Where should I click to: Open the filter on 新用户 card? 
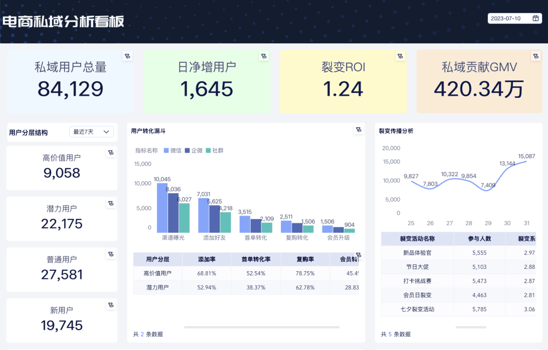pyautogui.click(x=110, y=305)
